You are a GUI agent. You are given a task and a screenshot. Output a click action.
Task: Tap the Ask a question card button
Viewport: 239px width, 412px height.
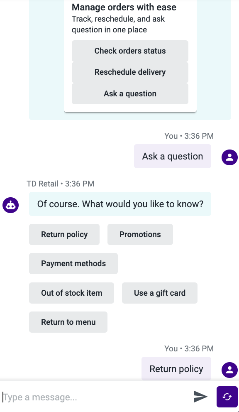pos(130,93)
